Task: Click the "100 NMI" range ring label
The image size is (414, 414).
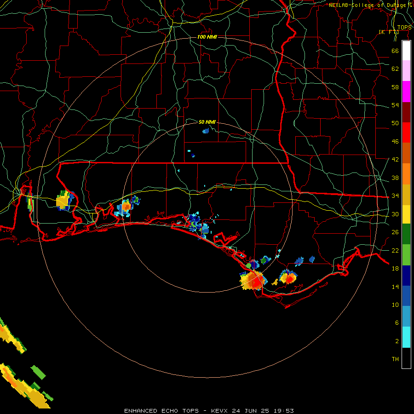Action: click(207, 37)
